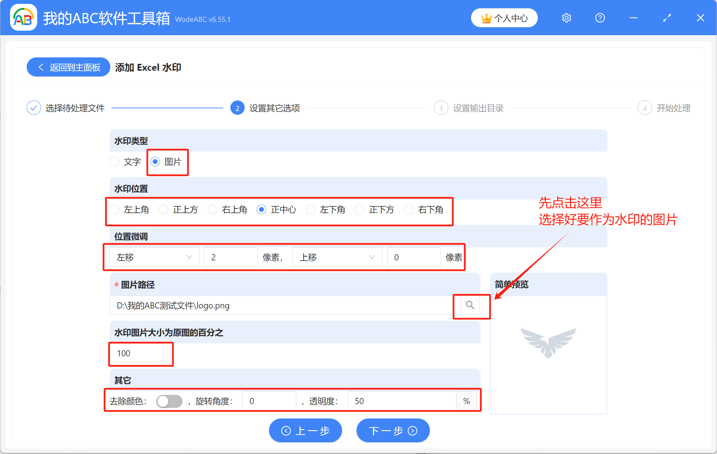The height and width of the screenshot is (454, 717).
Task: Click the 返回到主面板 button
Action: coord(68,67)
